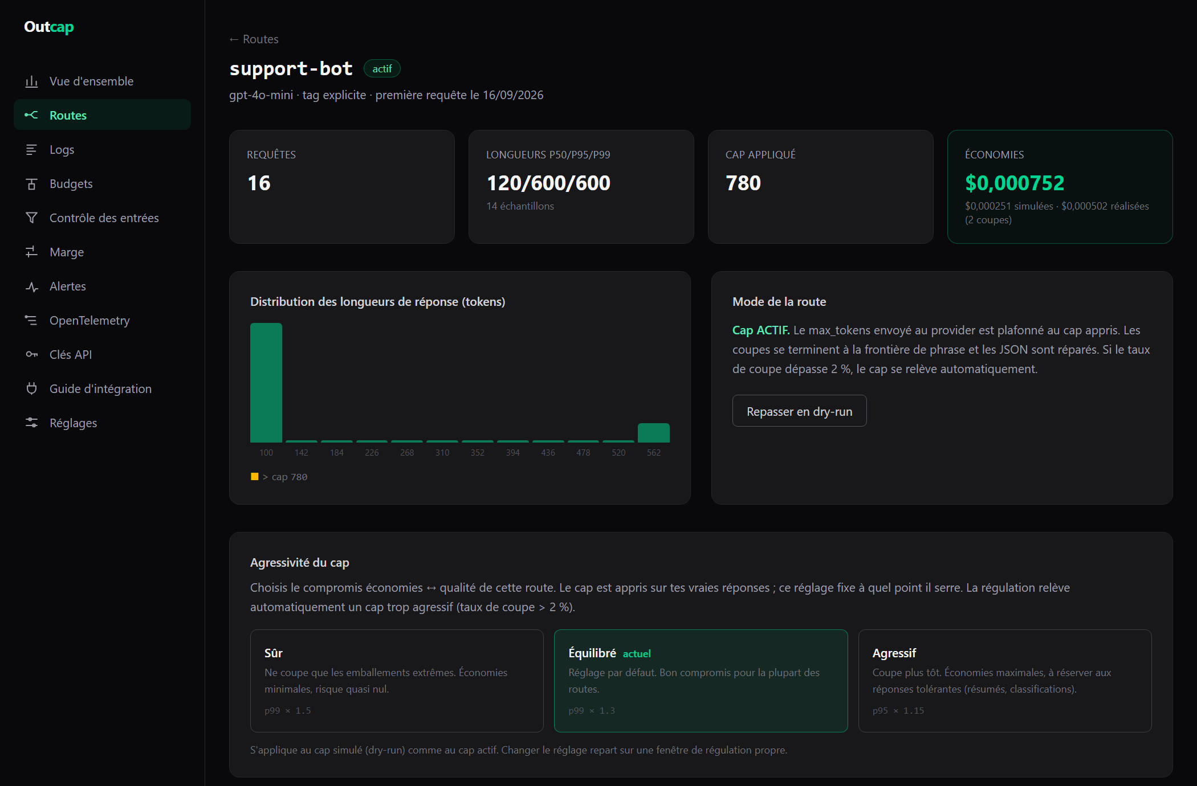
Task: Click the 14 échantillons text
Action: [x=520, y=206]
